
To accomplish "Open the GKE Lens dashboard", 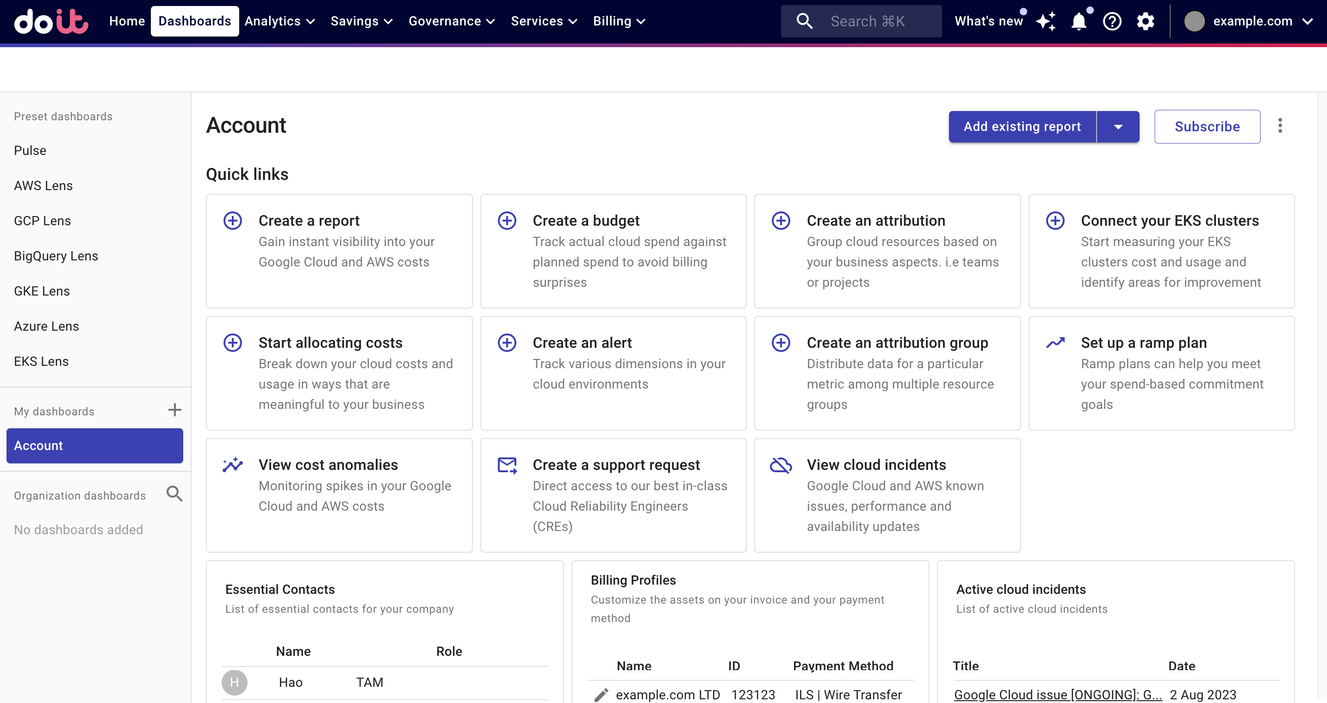I will coord(42,291).
